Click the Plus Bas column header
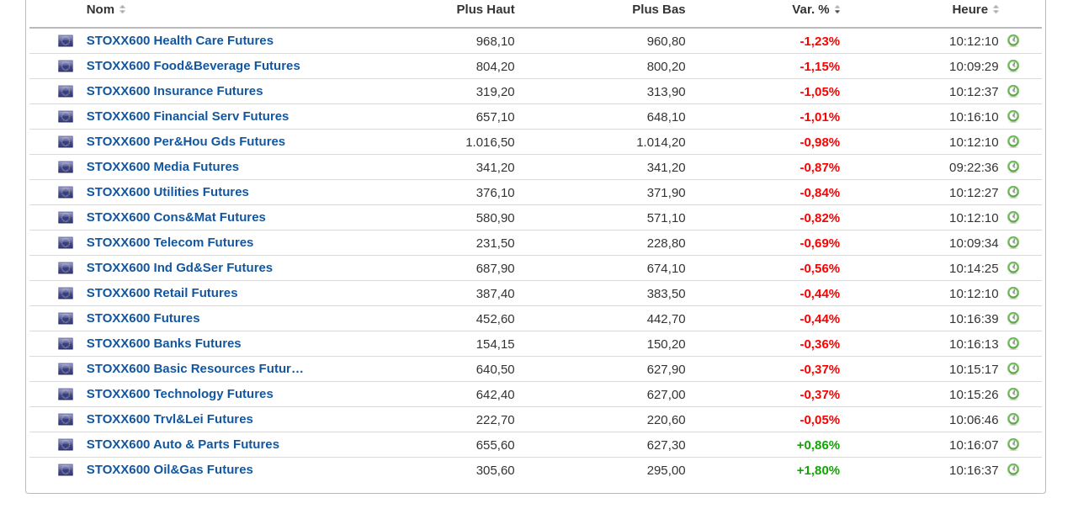Screen dimensions: 1073x514 click(658, 9)
